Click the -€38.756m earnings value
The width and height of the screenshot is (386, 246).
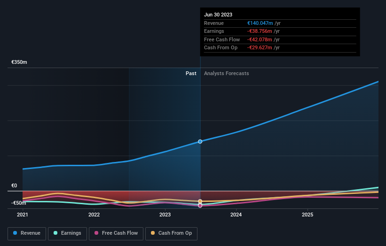point(260,31)
